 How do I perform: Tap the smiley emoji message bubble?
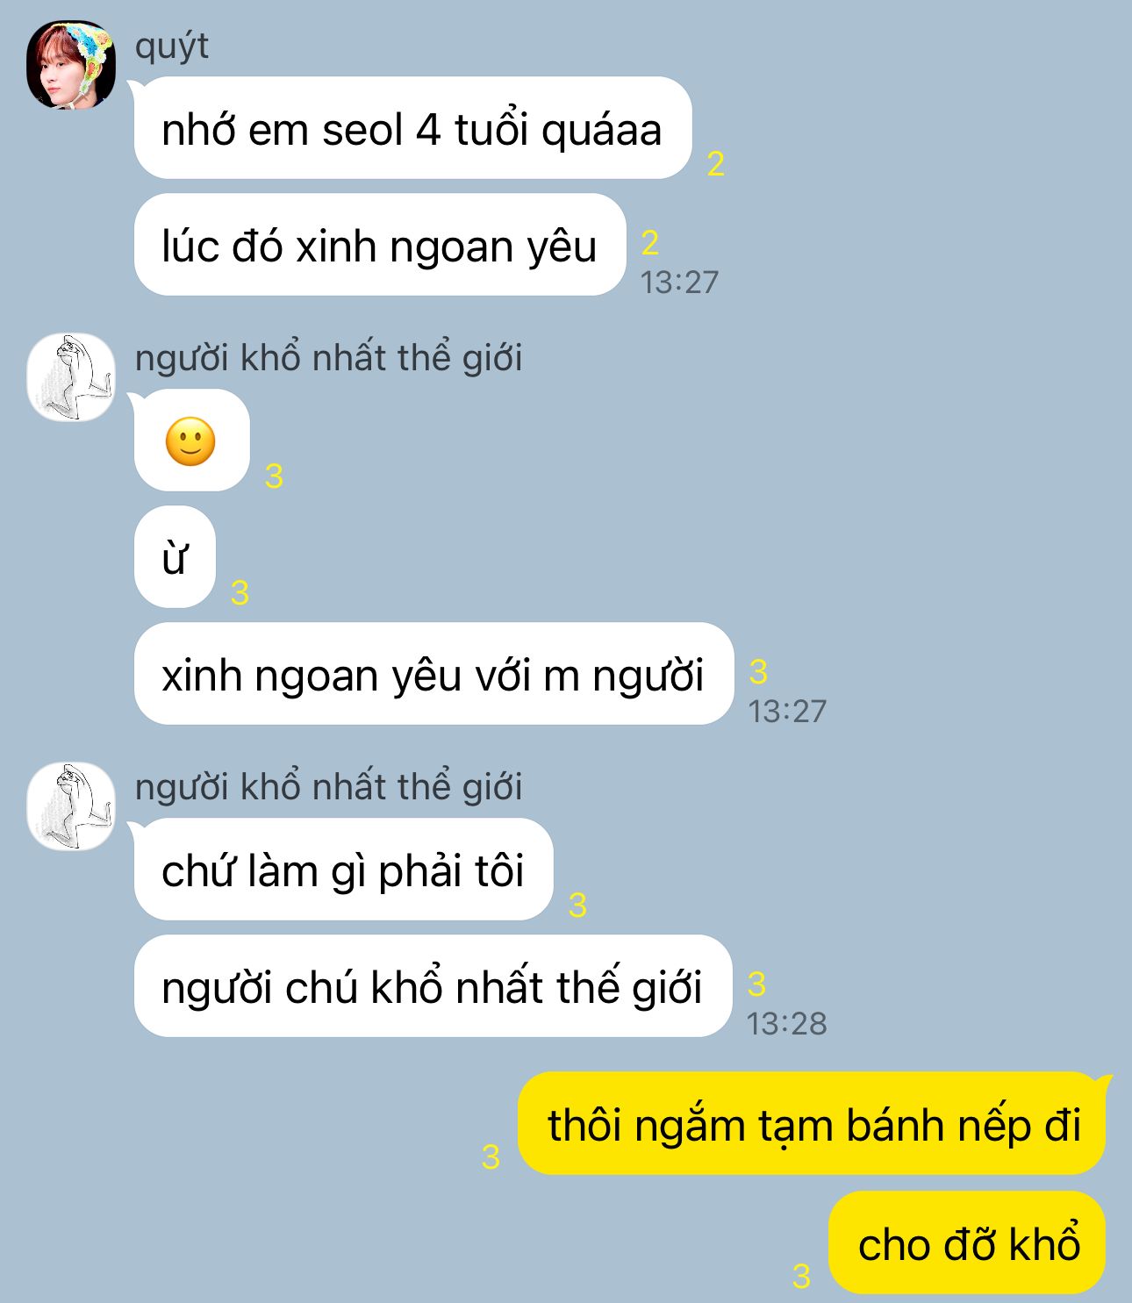tap(192, 440)
